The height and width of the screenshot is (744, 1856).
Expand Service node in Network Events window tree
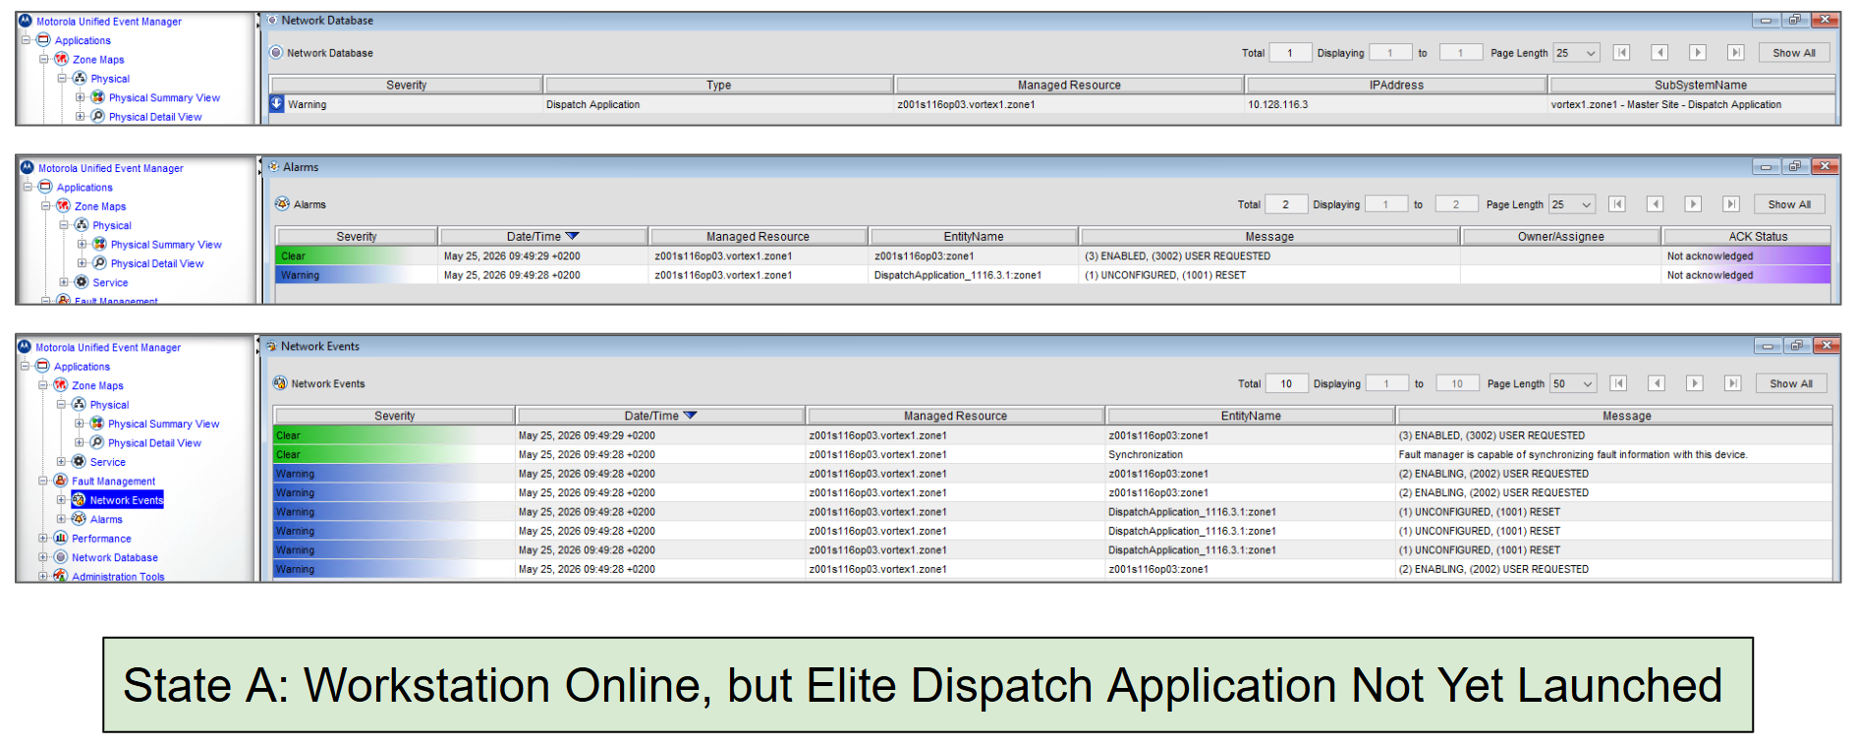tap(61, 462)
